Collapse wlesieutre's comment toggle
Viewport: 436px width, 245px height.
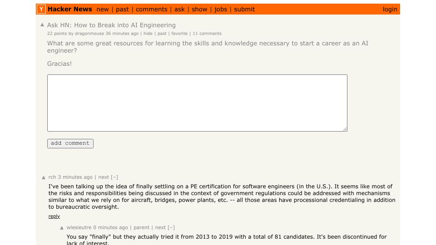click(x=171, y=227)
